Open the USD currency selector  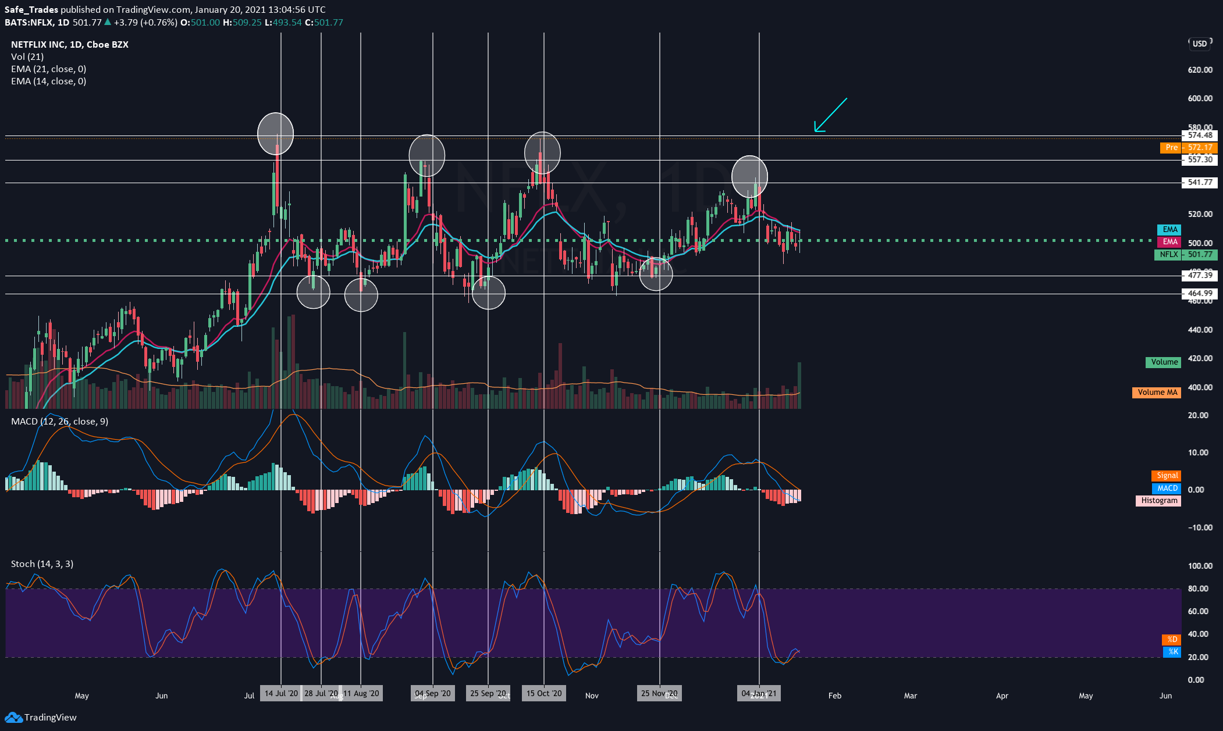coord(1199,44)
